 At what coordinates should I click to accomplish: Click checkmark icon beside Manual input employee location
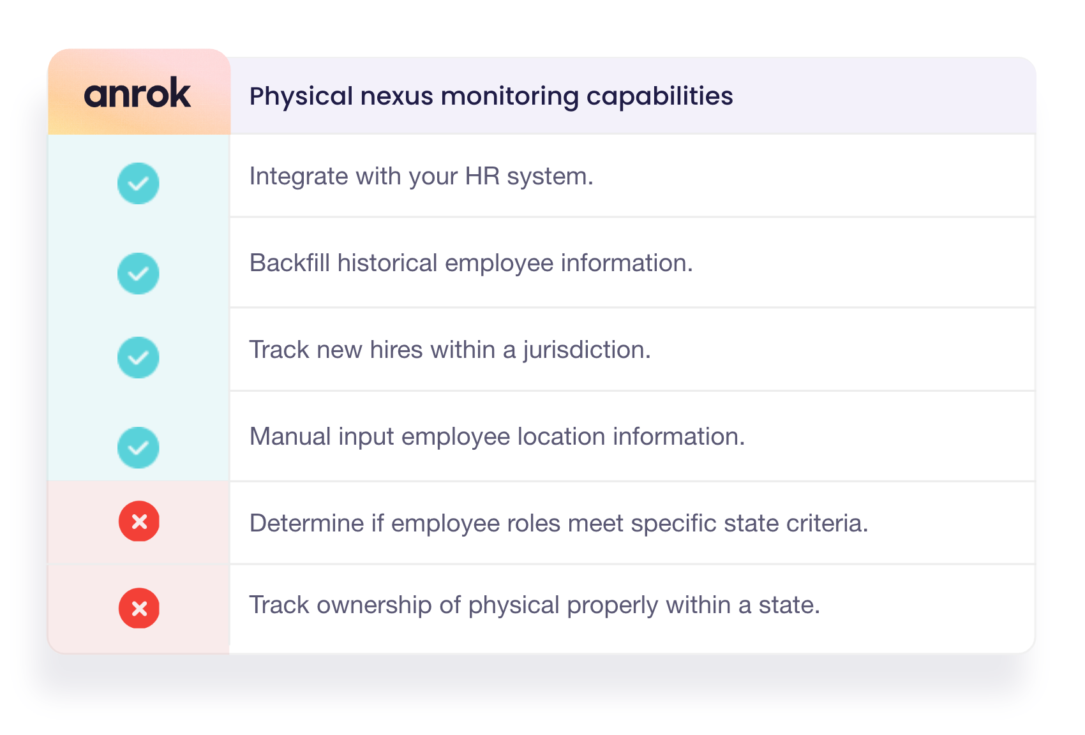click(x=138, y=447)
